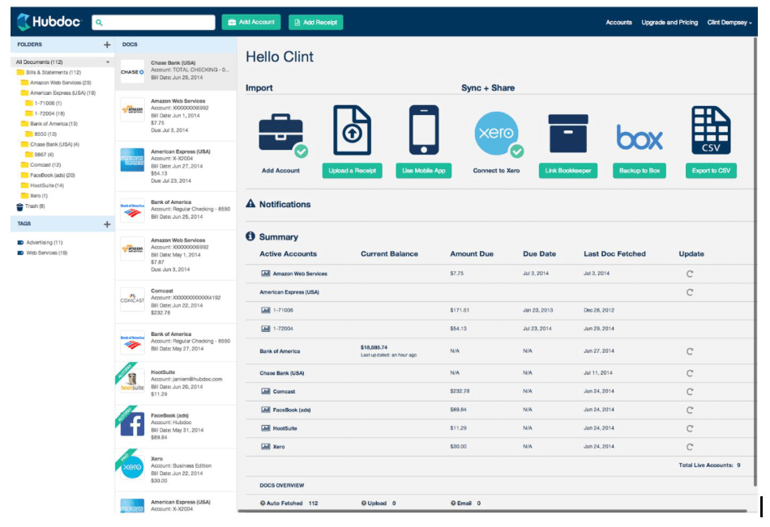
Task: Click the Notifications warning icon
Action: 250,204
